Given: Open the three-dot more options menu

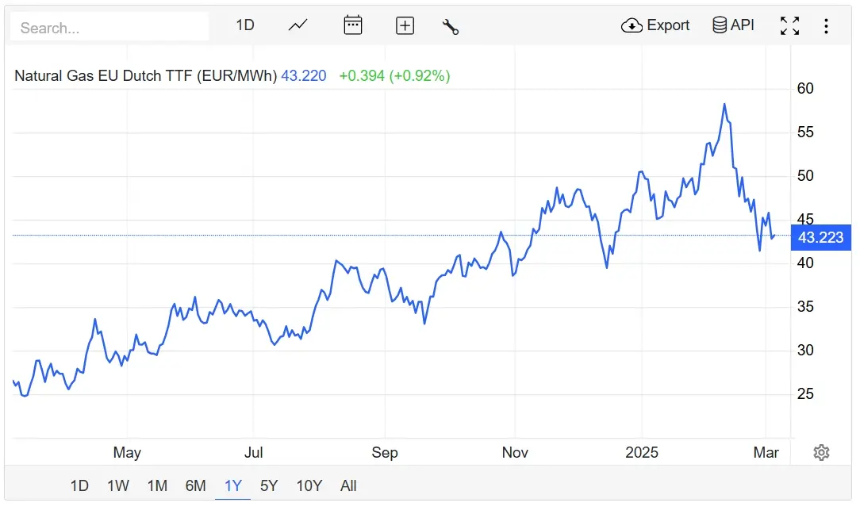Looking at the screenshot, I should [x=826, y=26].
